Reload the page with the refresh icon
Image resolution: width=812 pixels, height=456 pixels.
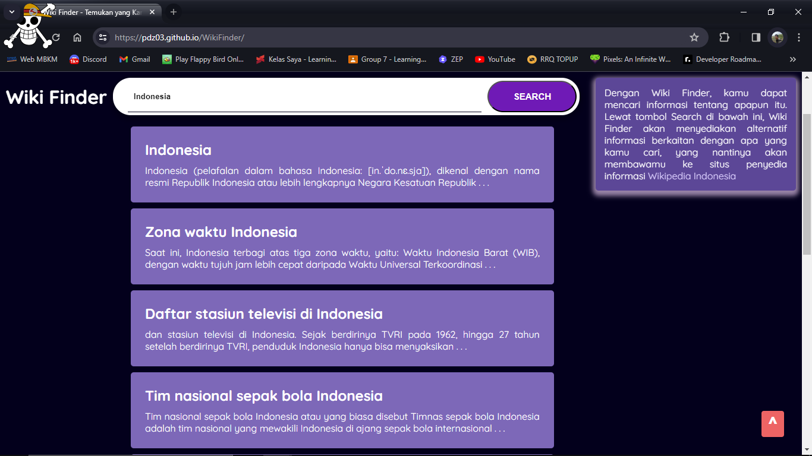[56, 37]
